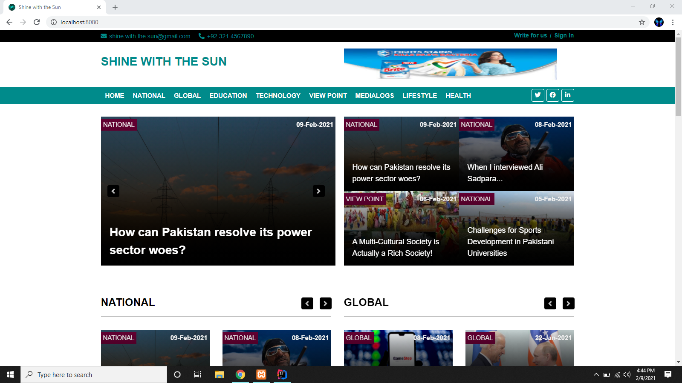Show previous articles in the GLOBAL section
This screenshot has height=383, width=682.
pos(550,303)
